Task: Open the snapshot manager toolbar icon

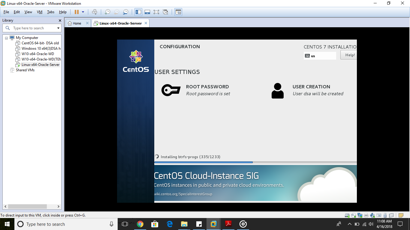Action: [x=126, y=12]
